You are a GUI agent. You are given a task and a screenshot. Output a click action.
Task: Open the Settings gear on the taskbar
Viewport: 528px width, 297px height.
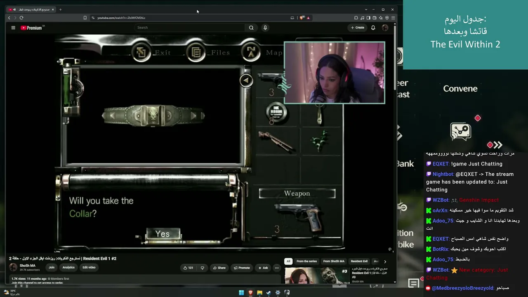(x=278, y=293)
